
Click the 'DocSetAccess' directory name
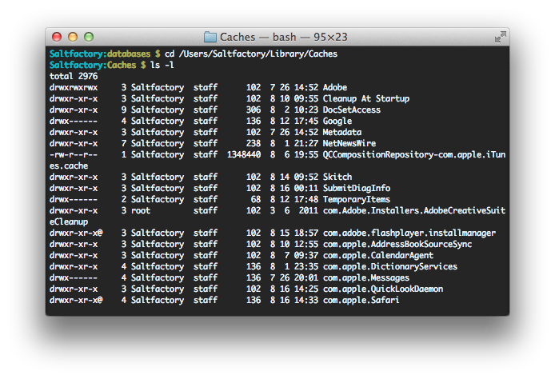click(x=352, y=110)
